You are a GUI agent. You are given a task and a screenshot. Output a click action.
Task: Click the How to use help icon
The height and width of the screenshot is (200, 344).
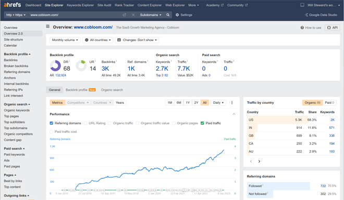click(311, 28)
